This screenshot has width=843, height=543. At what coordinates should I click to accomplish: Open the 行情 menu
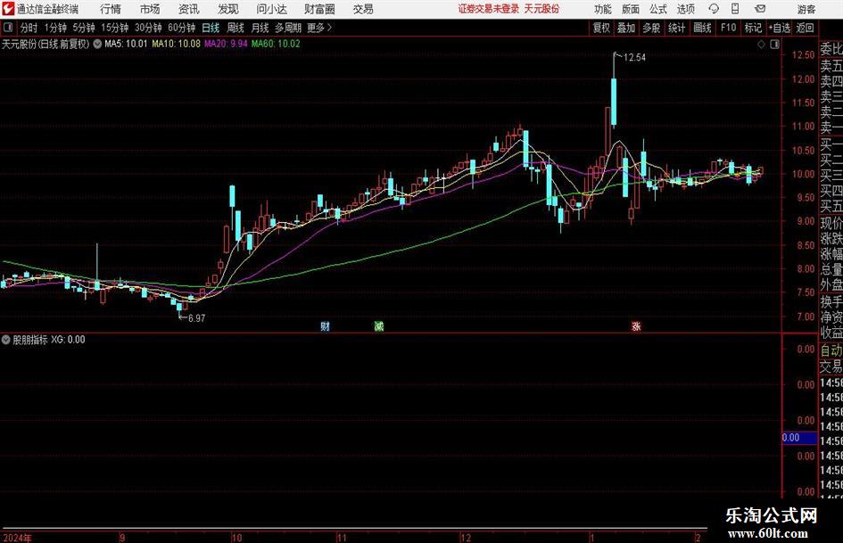(x=111, y=9)
